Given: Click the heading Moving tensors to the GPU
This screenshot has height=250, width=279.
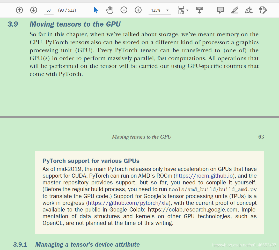Looking at the screenshot, I should point(75,24).
